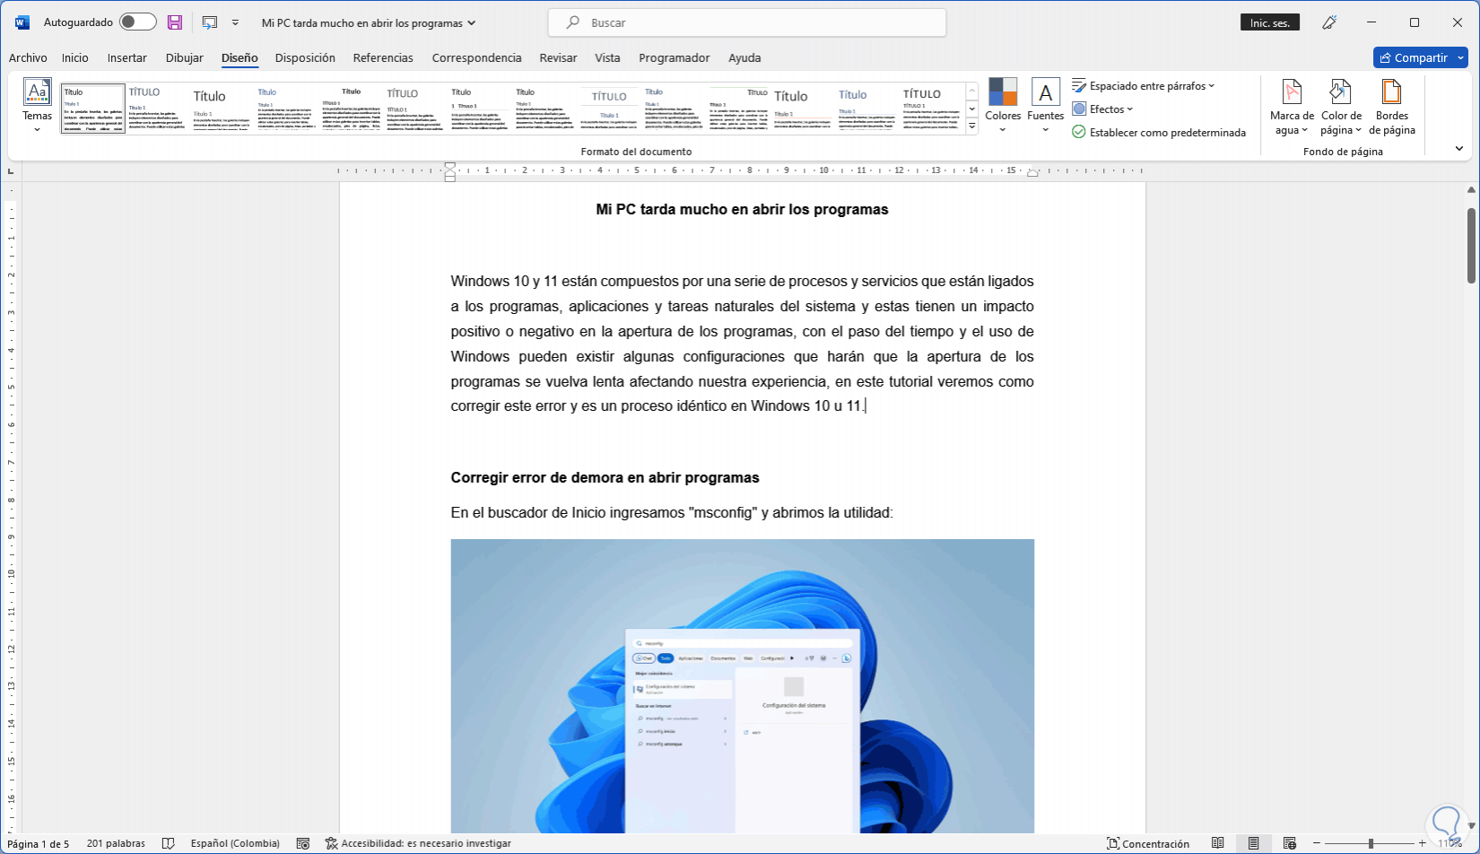Click the zoom in plus button
1480x854 pixels.
click(x=1423, y=843)
